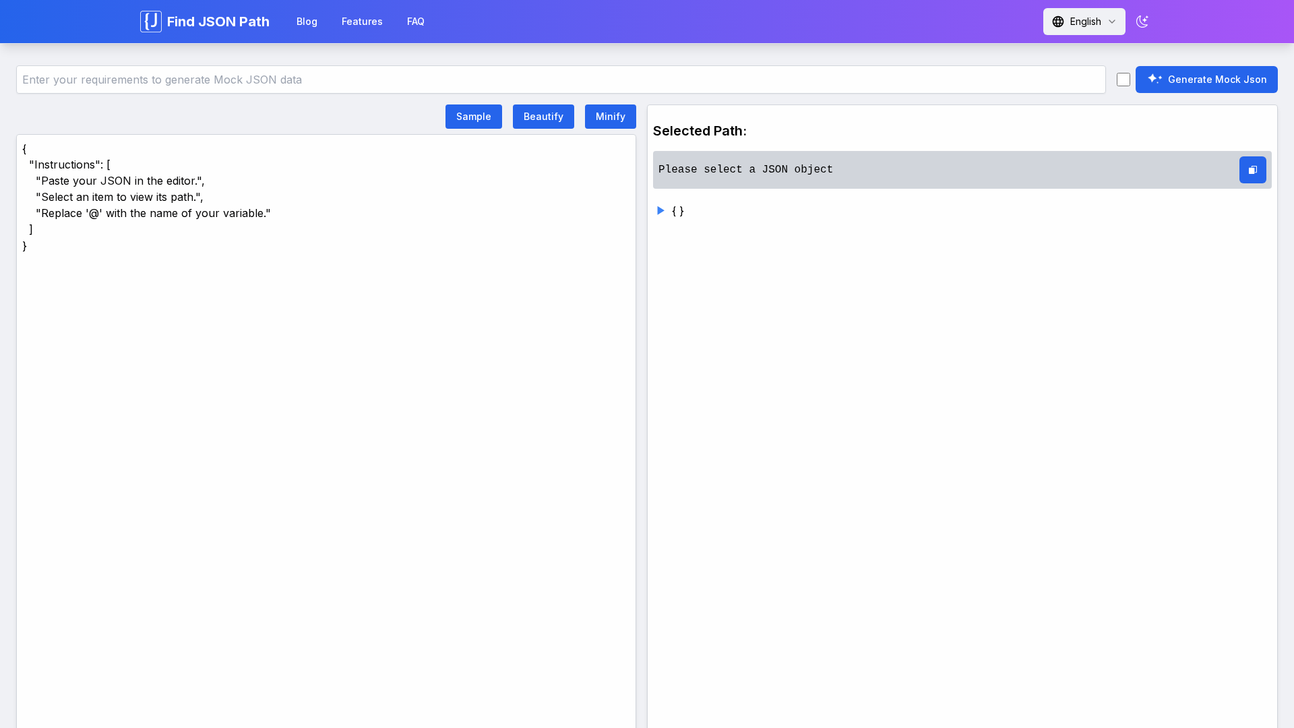Copy the selected path using the copy icon
The width and height of the screenshot is (1294, 728).
click(1252, 170)
